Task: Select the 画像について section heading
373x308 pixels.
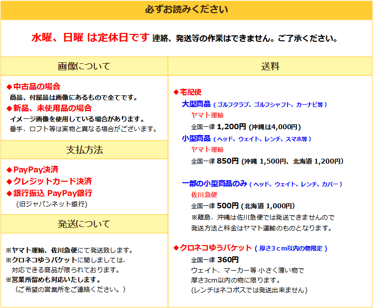Action: [84, 66]
